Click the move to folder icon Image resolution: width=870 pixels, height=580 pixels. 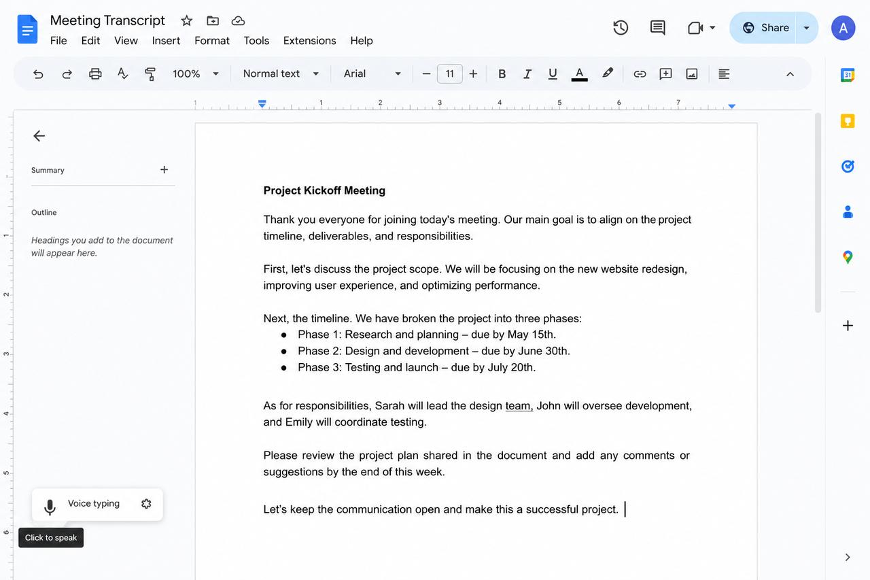213,21
